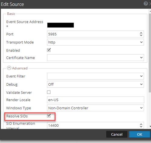This screenshot has height=143, width=151.
Task: Click the Render Locale input field
Action: pyautogui.click(x=95, y=100)
